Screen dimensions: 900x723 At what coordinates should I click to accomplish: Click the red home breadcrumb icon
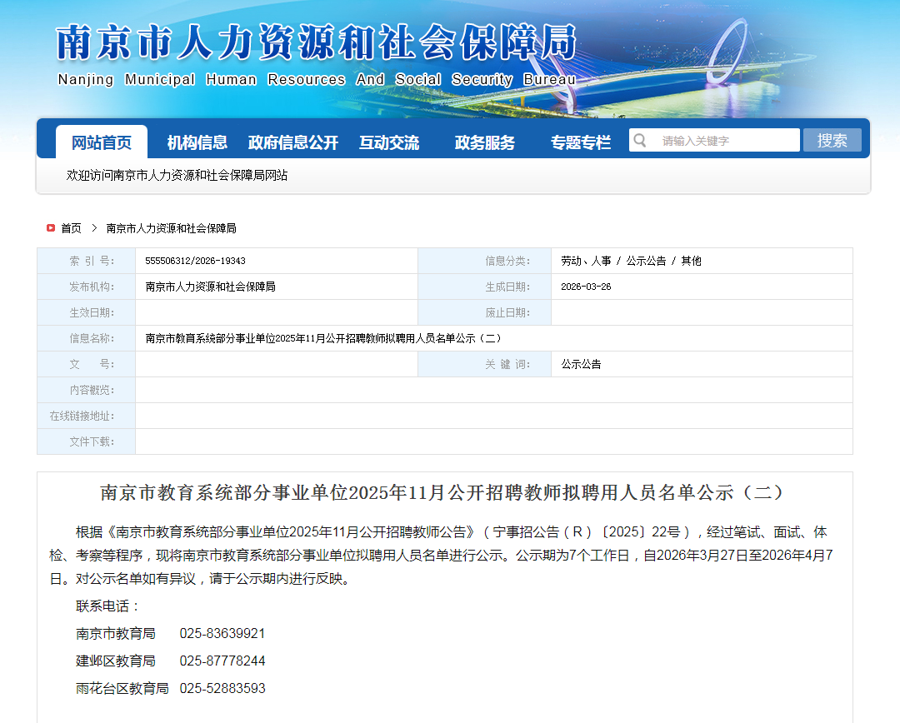point(51,227)
